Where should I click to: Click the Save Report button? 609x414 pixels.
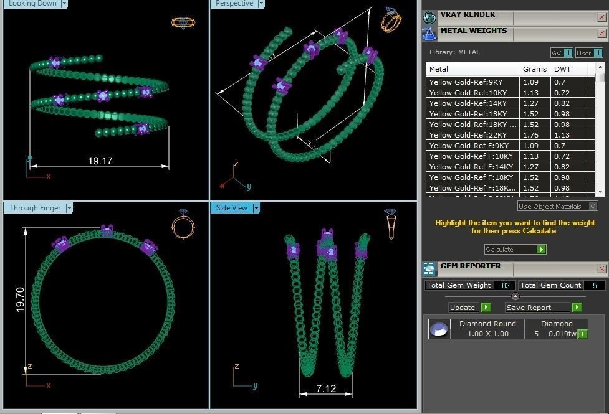(x=544, y=308)
